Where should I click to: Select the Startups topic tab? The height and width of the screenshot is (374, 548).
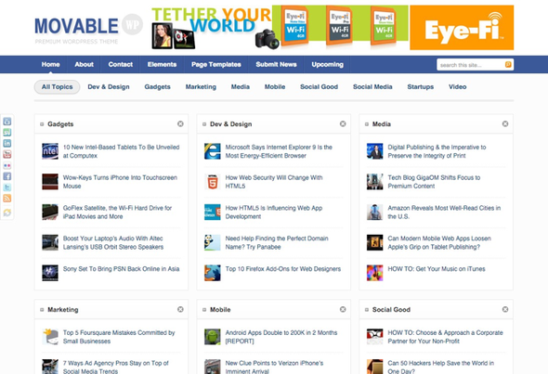[421, 87]
